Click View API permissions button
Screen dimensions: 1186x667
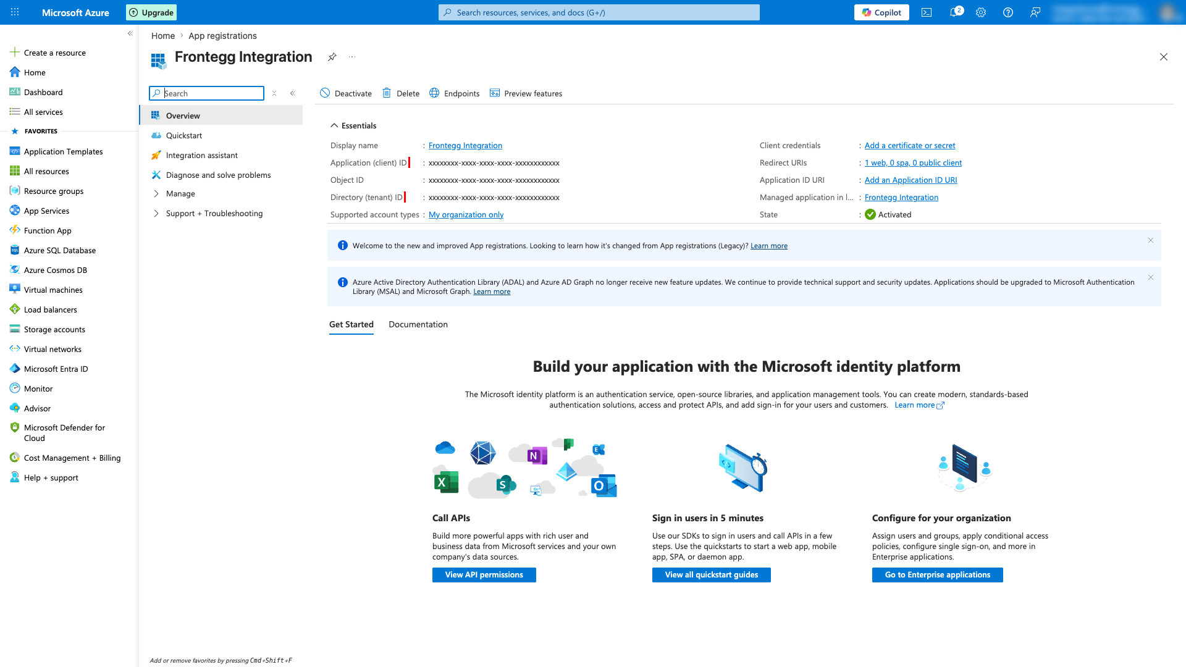tap(484, 575)
